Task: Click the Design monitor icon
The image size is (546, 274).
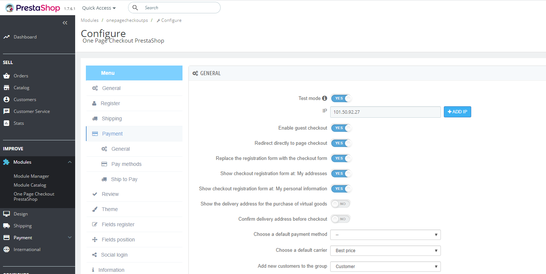Action: tap(6, 214)
